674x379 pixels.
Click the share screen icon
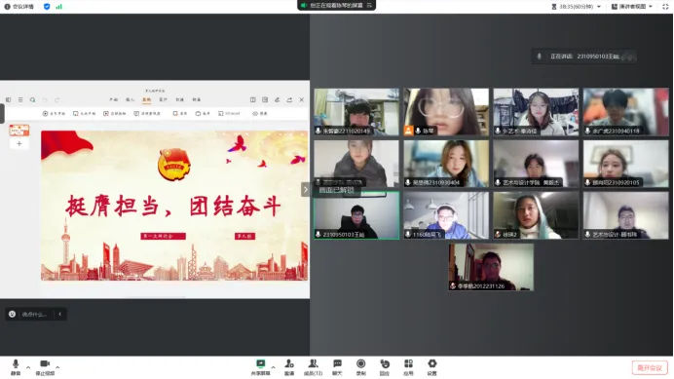(260, 367)
